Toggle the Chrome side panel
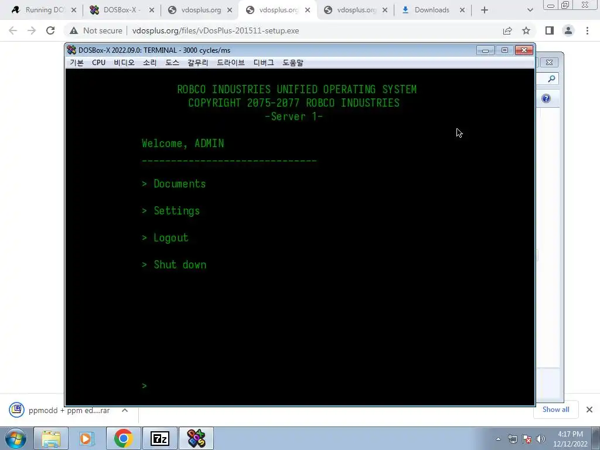Screen dimensions: 600x450 click(550, 30)
